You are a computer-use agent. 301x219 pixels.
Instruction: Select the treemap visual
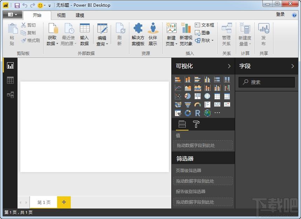tap(197, 96)
